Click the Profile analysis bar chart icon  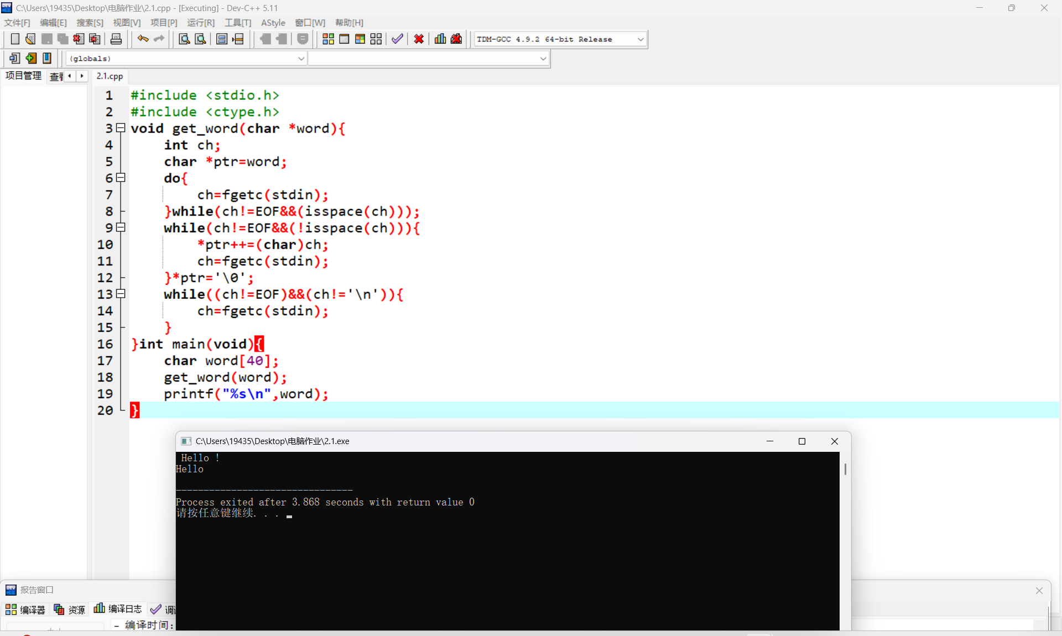click(440, 39)
